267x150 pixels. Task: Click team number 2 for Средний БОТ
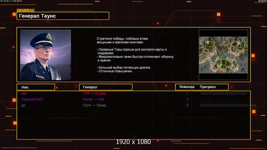click(187, 99)
